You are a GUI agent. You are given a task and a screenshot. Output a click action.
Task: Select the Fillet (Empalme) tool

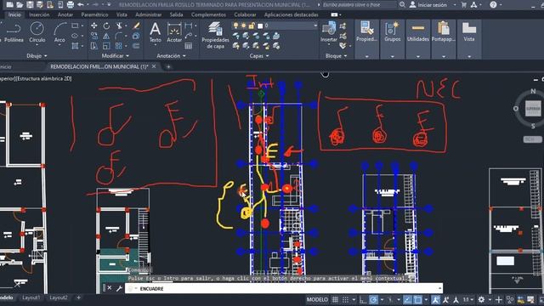(119, 36)
